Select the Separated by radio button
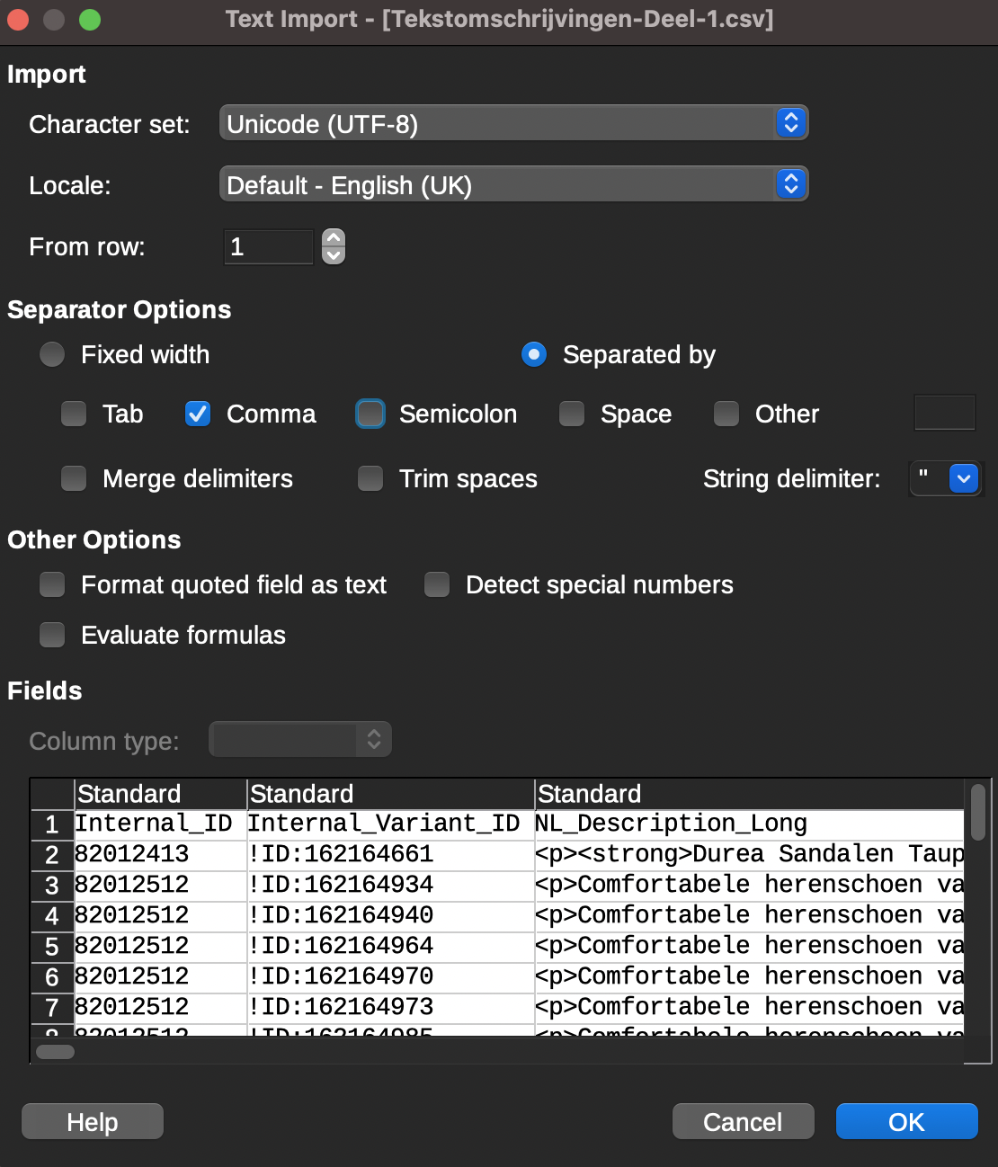This screenshot has width=998, height=1167. 534,354
